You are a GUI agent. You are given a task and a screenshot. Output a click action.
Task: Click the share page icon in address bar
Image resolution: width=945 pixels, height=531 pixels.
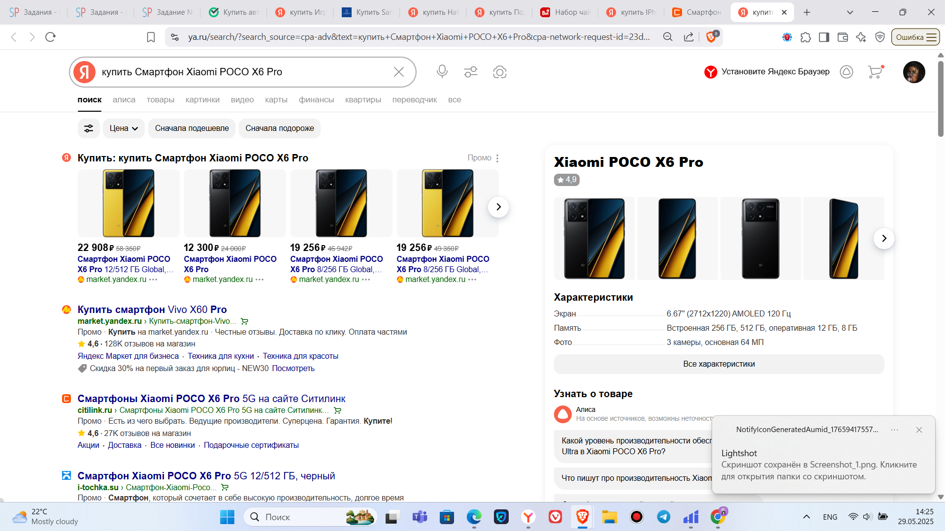(688, 37)
